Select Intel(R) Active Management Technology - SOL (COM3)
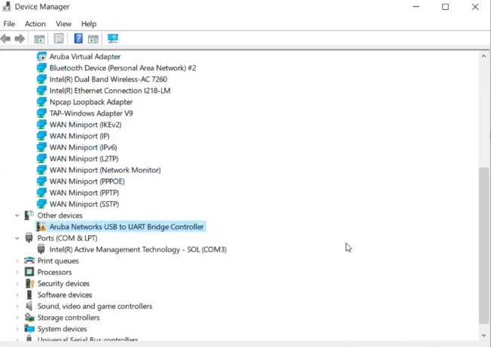This screenshot has height=347, width=491. tap(137, 249)
